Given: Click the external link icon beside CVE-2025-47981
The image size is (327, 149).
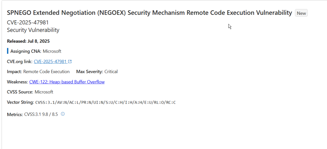Looking at the screenshot, I should tap(70, 62).
